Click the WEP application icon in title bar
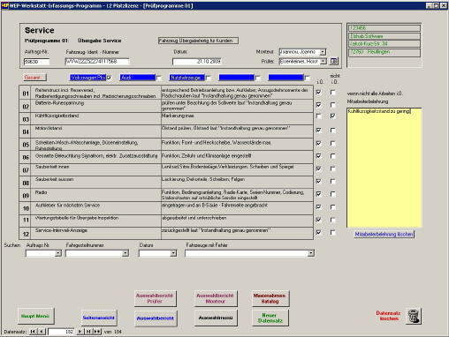The width and height of the screenshot is (449, 337). (5, 5)
